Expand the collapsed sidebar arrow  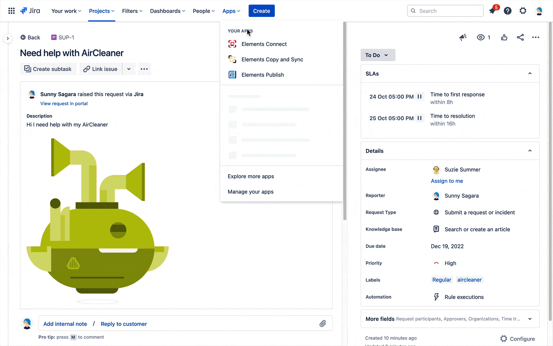point(8,38)
